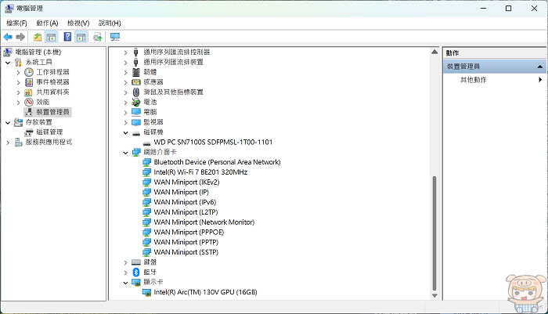The height and width of the screenshot is (314, 548).
Task: Collapse the 磁碟機 category
Action: (x=125, y=132)
